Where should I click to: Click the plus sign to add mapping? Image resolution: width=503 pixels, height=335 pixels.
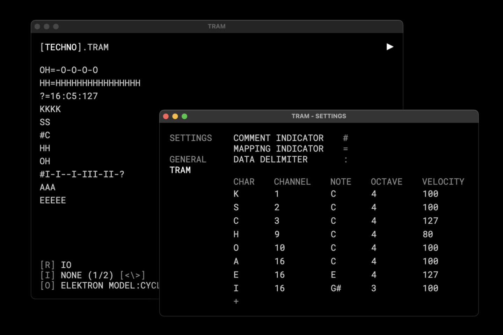(x=236, y=301)
